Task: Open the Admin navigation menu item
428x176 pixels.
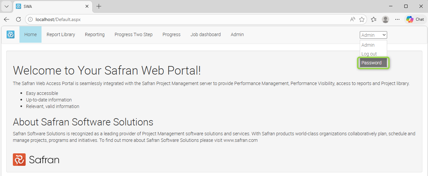Action: pos(237,34)
